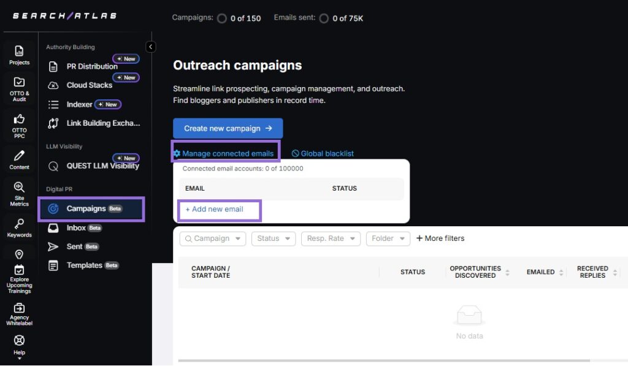Click the Campaigns usage circle indicator

(222, 18)
